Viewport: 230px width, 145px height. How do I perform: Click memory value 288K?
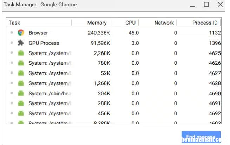pyautogui.click(x=104, y=103)
